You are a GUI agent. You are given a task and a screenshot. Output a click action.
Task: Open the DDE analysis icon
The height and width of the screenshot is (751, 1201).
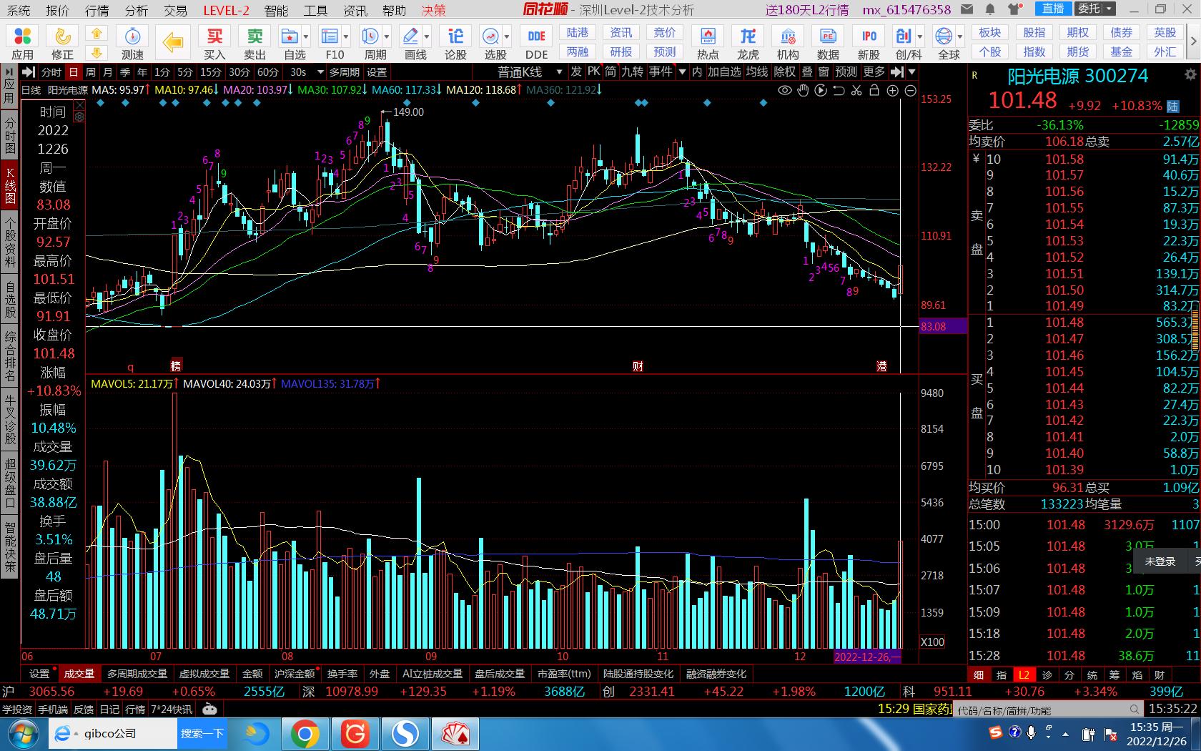[x=536, y=43]
